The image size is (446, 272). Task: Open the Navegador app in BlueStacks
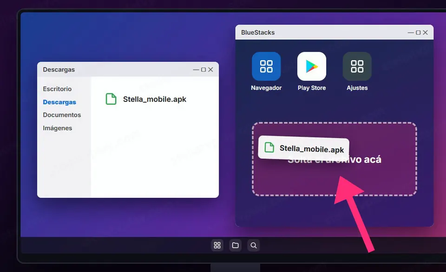pos(266,66)
